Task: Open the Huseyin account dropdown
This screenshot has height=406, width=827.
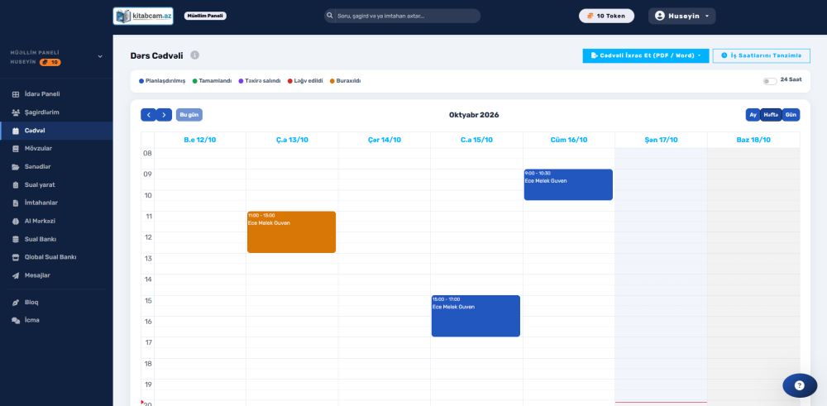Action: 682,16
